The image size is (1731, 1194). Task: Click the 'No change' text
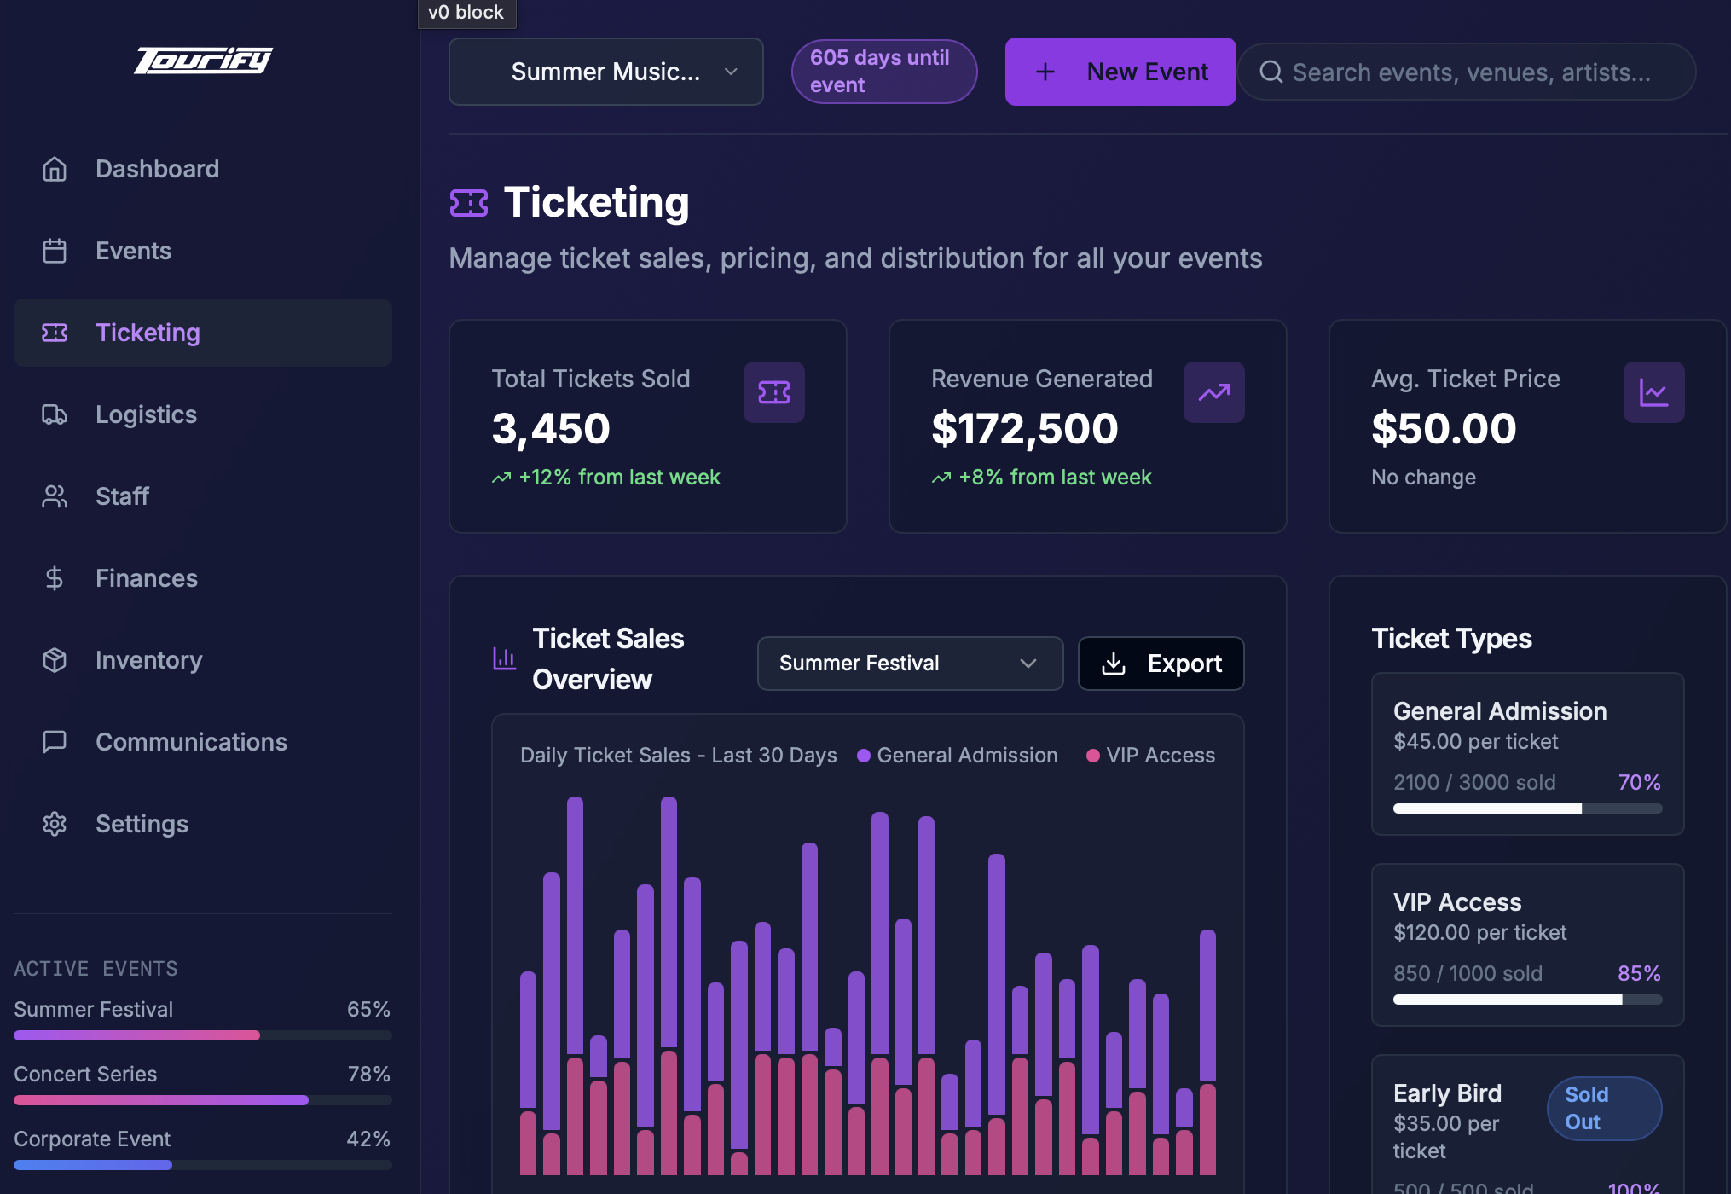point(1424,478)
